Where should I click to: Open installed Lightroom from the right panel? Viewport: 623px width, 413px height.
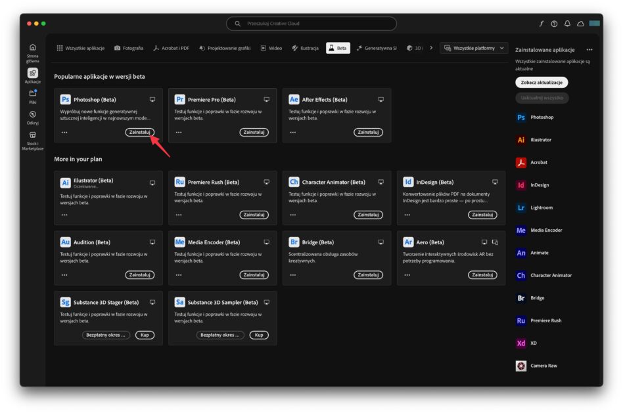pyautogui.click(x=535, y=207)
